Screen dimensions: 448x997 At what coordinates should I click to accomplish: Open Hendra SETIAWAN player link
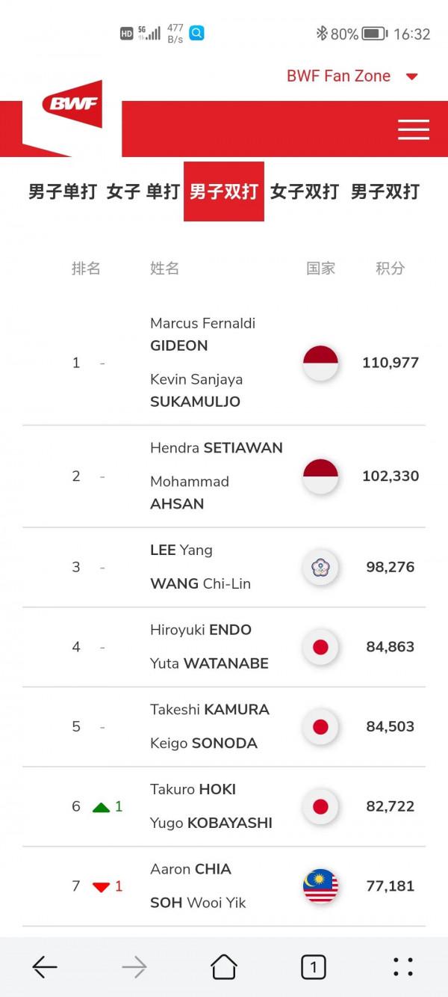pyautogui.click(x=216, y=448)
